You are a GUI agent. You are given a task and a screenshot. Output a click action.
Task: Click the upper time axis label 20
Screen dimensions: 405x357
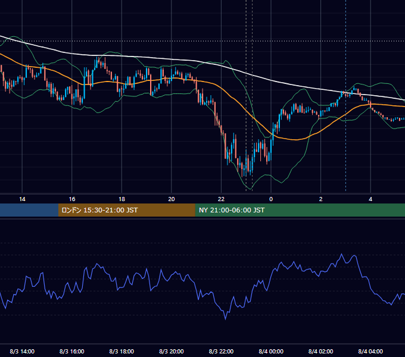coord(172,199)
